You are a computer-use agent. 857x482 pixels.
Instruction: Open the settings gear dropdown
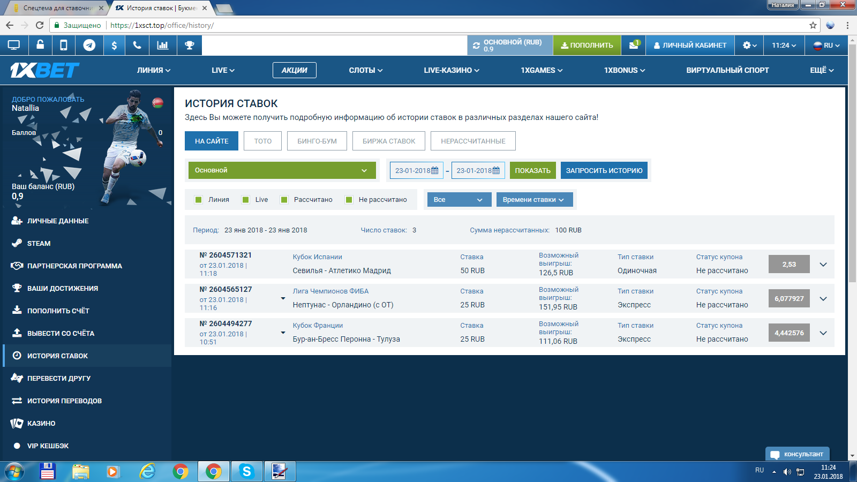tap(749, 46)
